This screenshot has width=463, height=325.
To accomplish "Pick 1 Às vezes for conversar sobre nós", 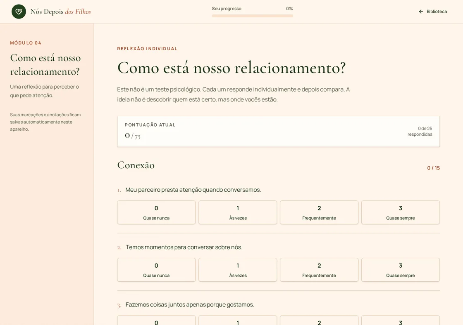I will [x=238, y=270].
